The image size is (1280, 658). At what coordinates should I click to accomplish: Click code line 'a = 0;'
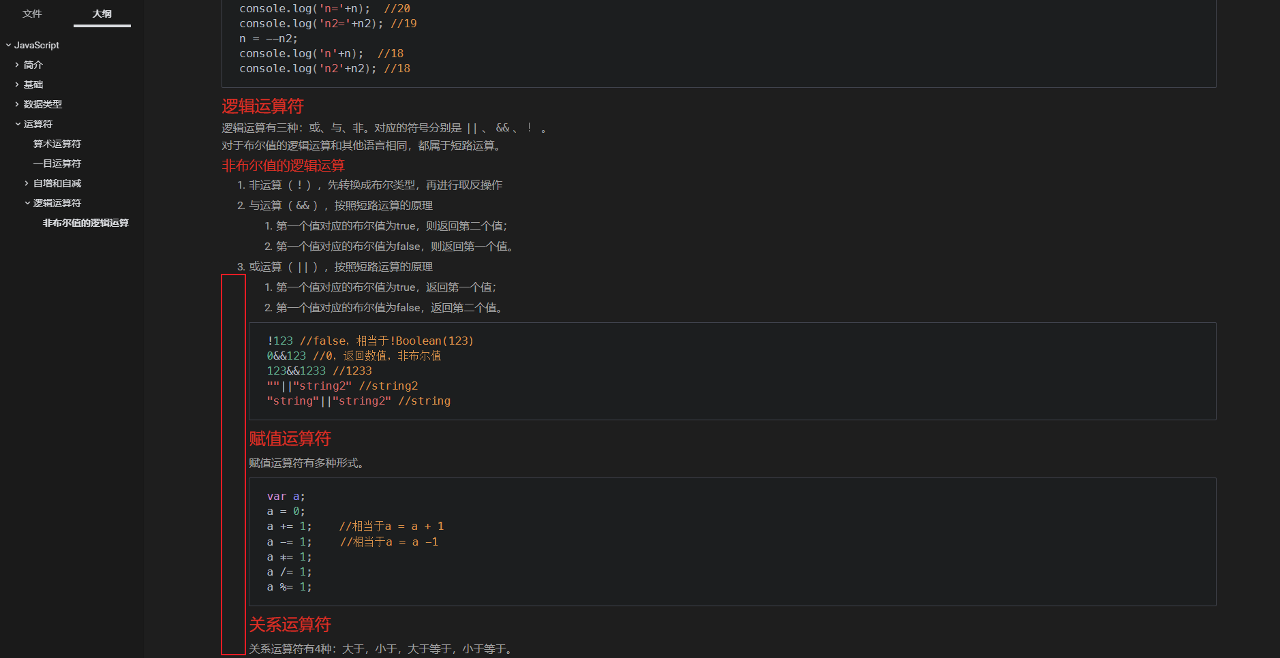coord(286,512)
